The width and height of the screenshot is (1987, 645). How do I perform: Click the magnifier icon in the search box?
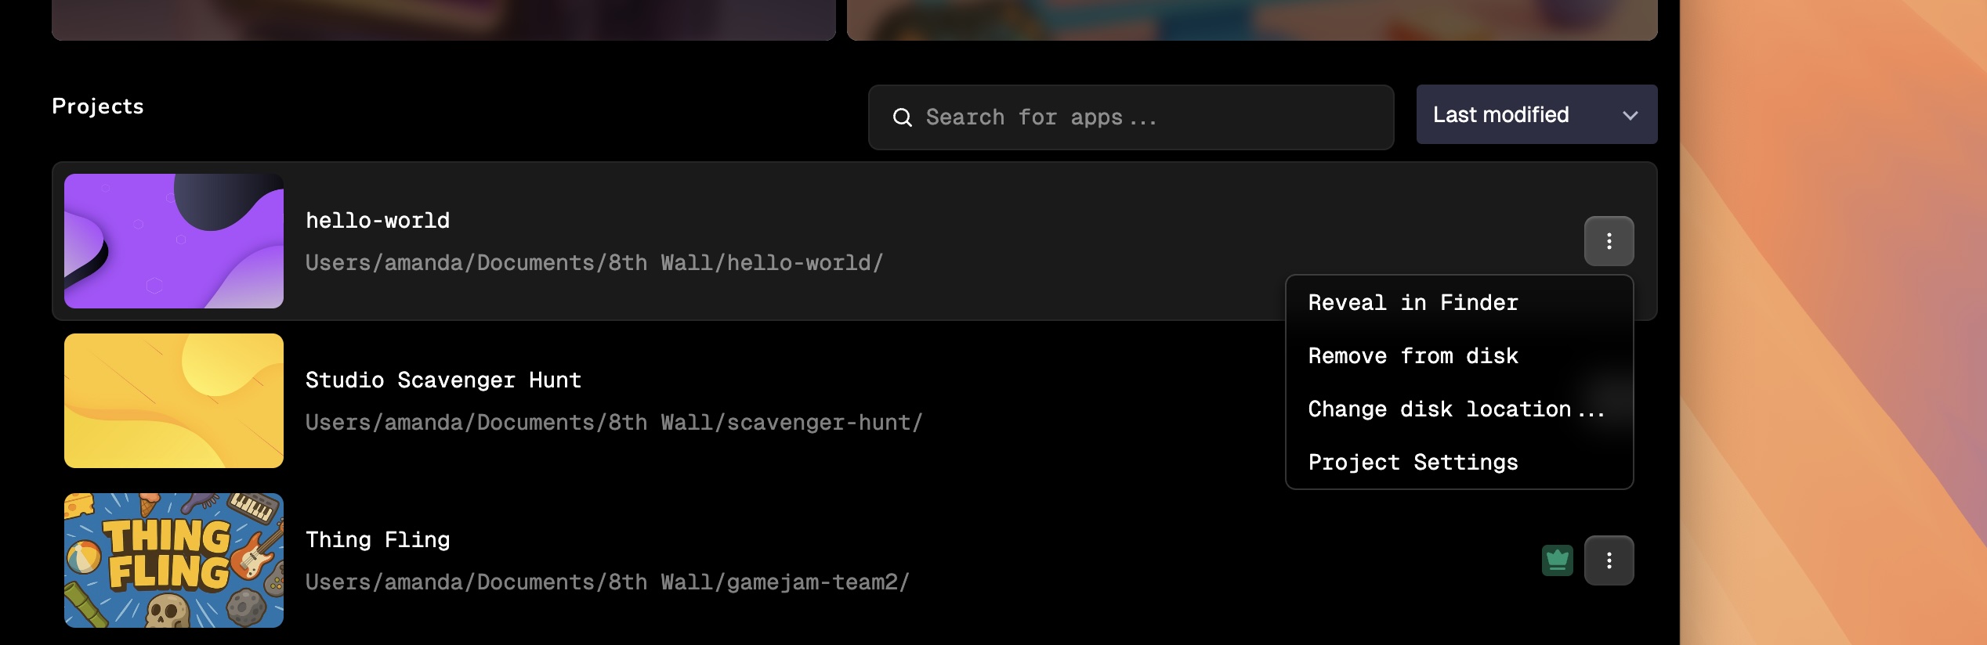tap(903, 117)
